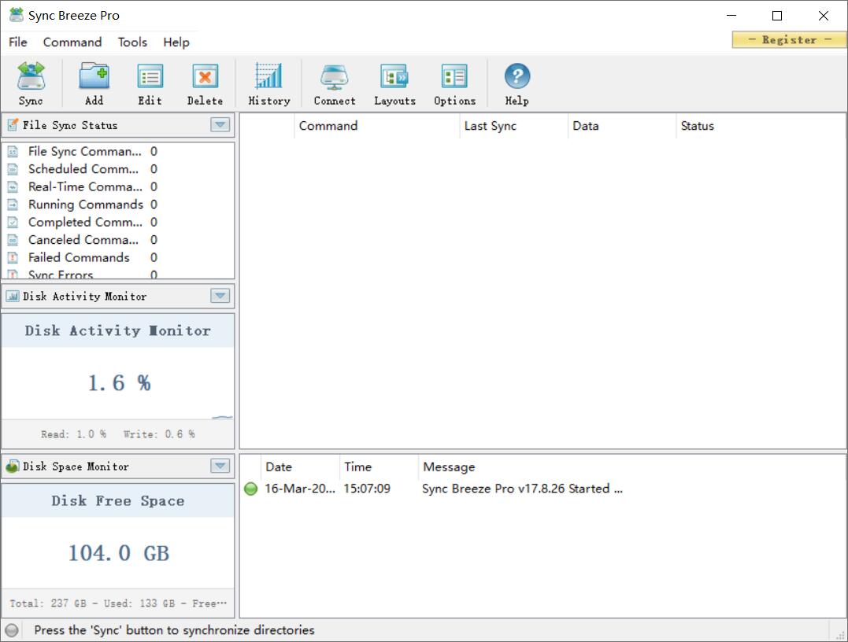Image resolution: width=848 pixels, height=642 pixels.
Task: Expand the Disk Space Monitor dropdown
Action: coord(220,467)
